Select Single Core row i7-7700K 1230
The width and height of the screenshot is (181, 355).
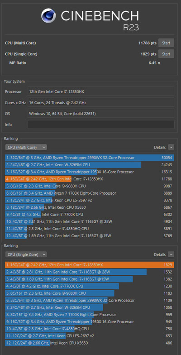(x=90, y=286)
